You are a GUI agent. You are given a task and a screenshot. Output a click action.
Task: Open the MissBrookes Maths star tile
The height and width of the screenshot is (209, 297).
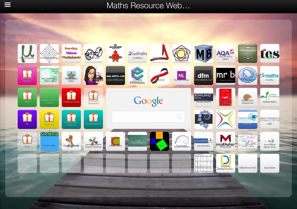pos(71,75)
